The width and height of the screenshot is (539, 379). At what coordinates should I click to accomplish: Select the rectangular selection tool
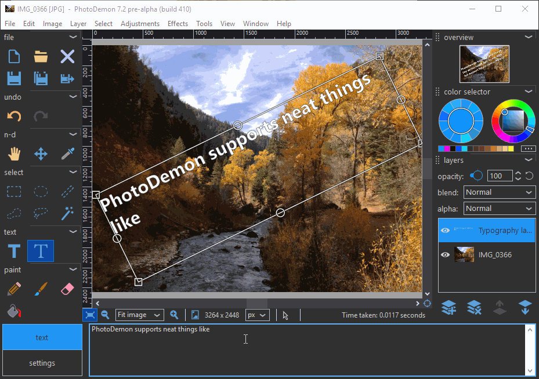pos(14,192)
